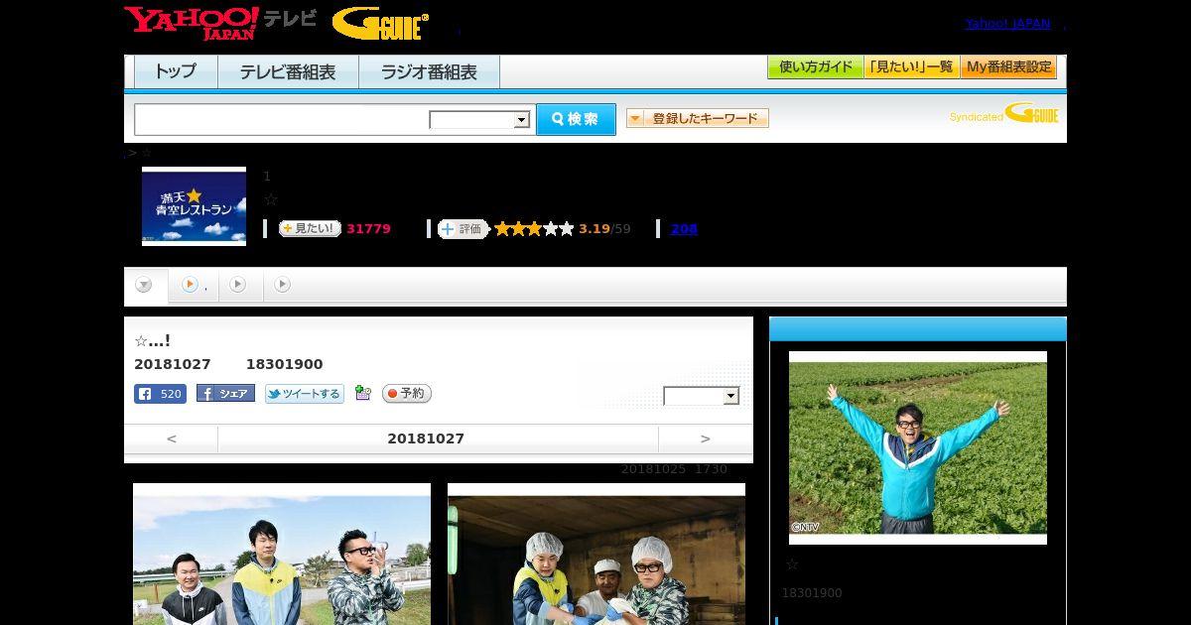Select the orange play-icon tab
The height and width of the screenshot is (625, 1191).
194,285
